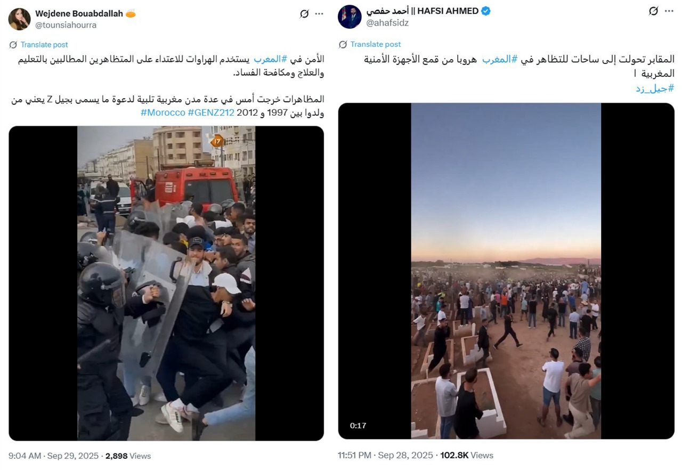This screenshot has height=470, width=682.
Task: Open the 9:04 AM Sep 29, 2025 timestamp
Action: (x=53, y=456)
